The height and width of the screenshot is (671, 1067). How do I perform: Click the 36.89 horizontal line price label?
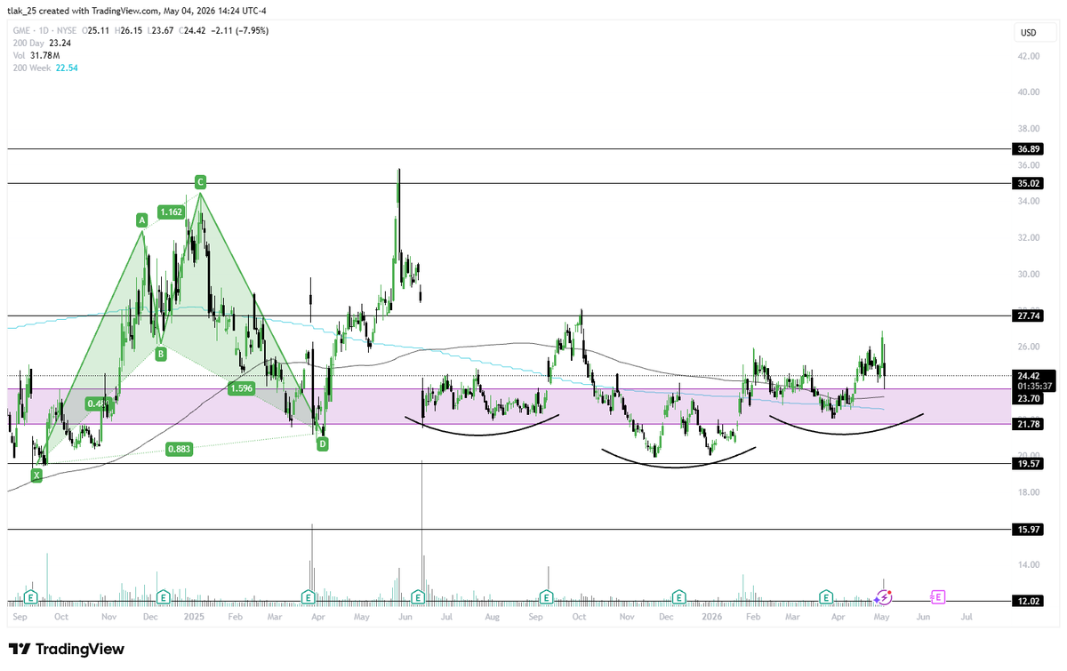point(1027,148)
